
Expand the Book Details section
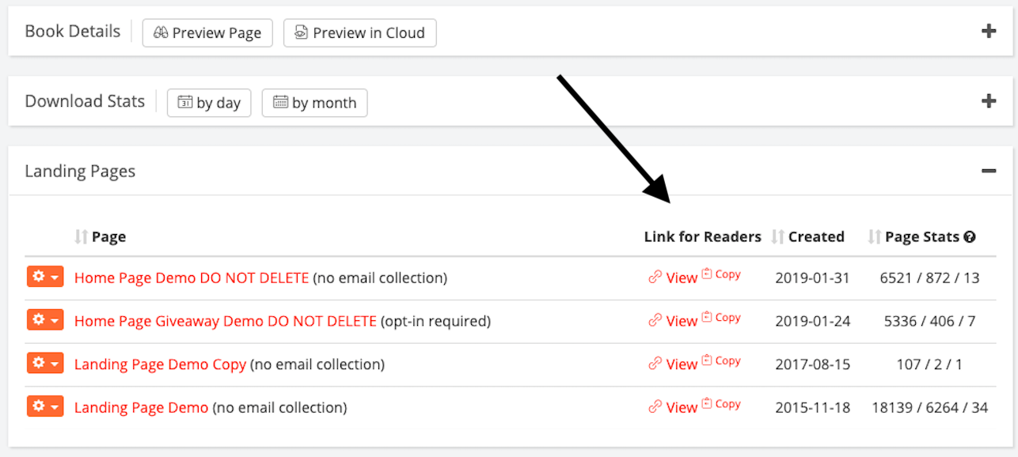(x=988, y=32)
